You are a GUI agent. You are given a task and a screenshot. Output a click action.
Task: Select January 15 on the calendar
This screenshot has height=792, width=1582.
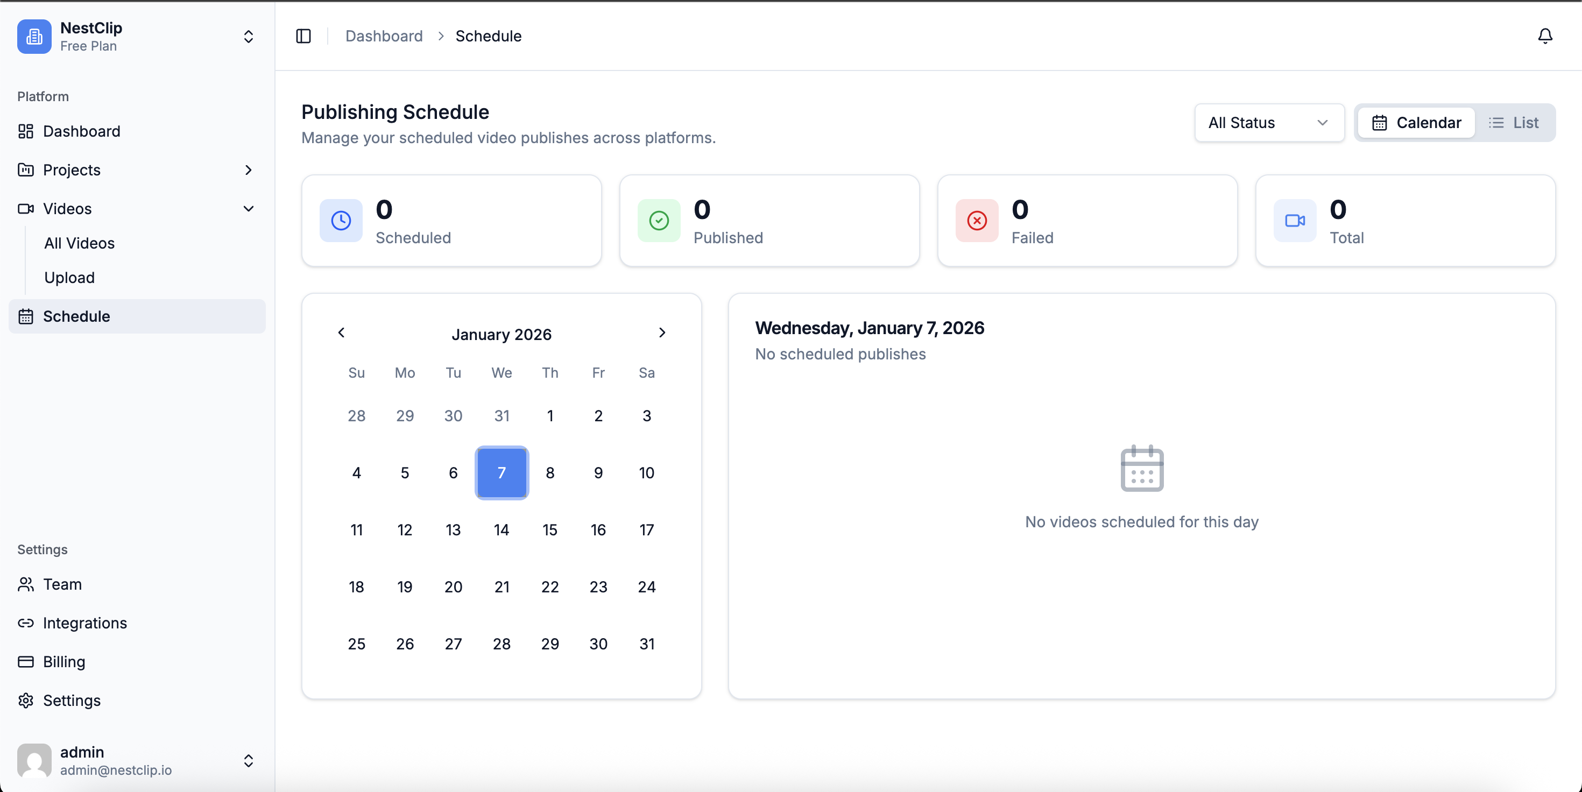(549, 529)
